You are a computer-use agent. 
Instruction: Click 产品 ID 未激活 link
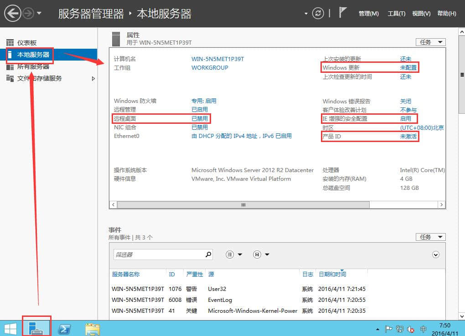(408, 136)
